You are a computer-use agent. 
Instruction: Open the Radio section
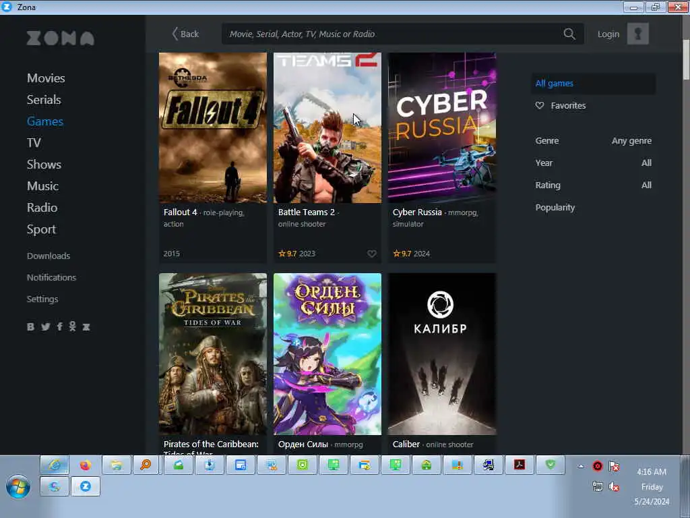(x=42, y=208)
